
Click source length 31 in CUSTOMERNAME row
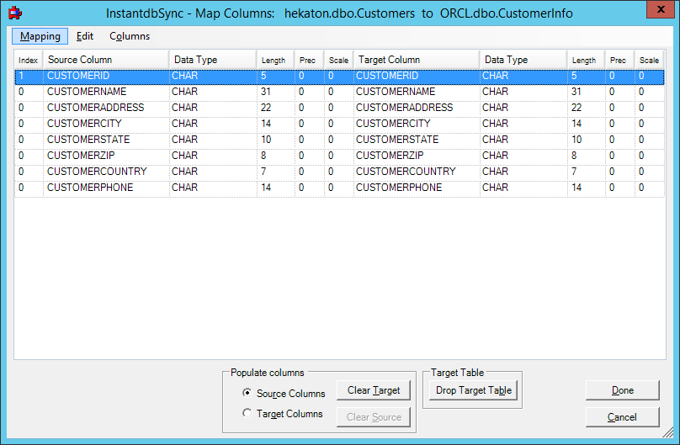point(266,92)
